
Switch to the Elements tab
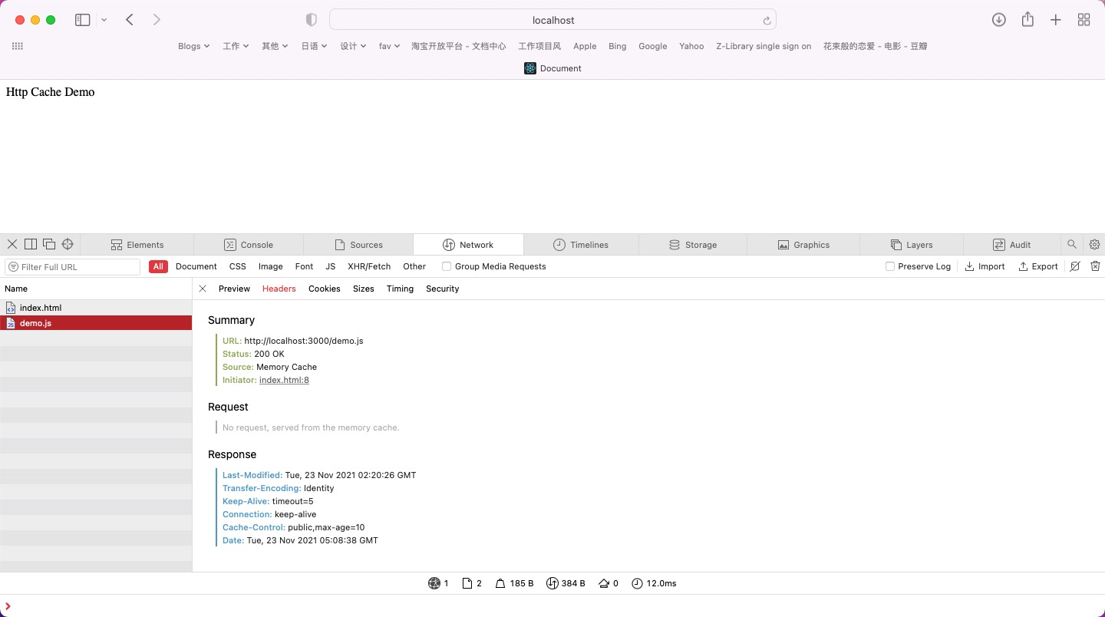coord(137,245)
